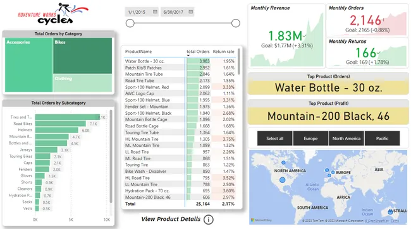The width and height of the screenshot is (411, 229).
Task: Click the Top Product (Profit) card
Action: tap(328, 112)
